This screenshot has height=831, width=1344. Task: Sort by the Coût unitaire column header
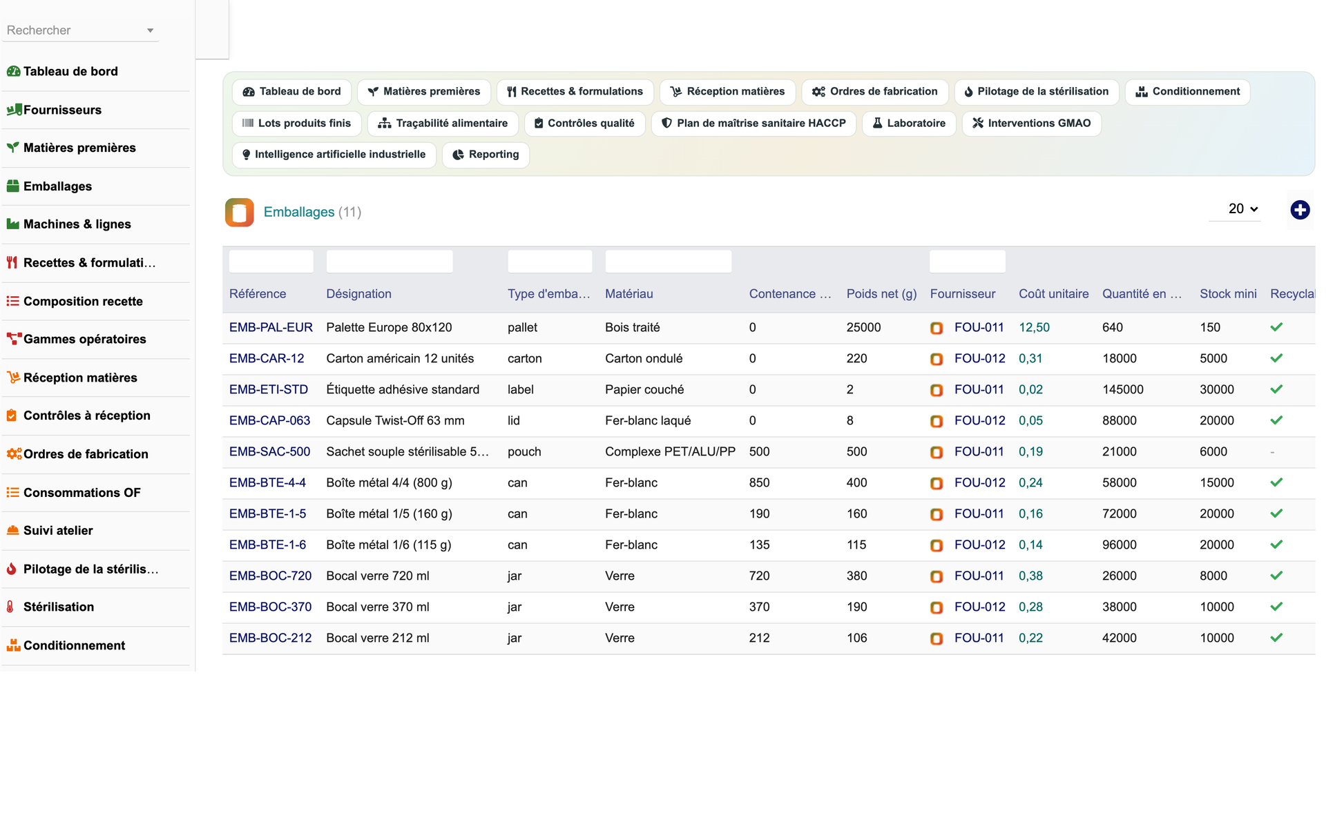coord(1054,294)
